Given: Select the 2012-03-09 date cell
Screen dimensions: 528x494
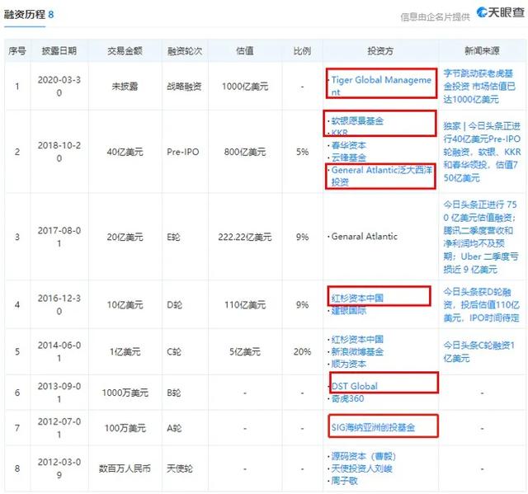Looking at the screenshot, I should point(59,468).
